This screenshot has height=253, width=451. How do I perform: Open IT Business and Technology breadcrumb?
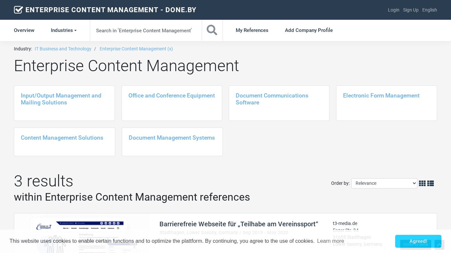point(63,49)
